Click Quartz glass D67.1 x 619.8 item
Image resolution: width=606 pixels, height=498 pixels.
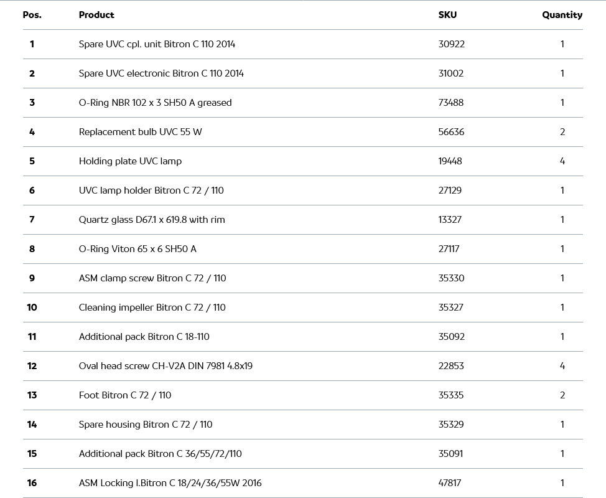152,220
